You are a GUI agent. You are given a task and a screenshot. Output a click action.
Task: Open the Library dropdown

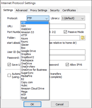pos(73,18)
